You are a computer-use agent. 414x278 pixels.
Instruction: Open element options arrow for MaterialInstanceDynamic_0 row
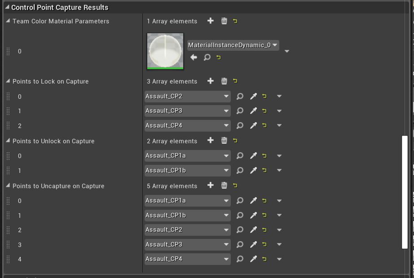tap(287, 51)
